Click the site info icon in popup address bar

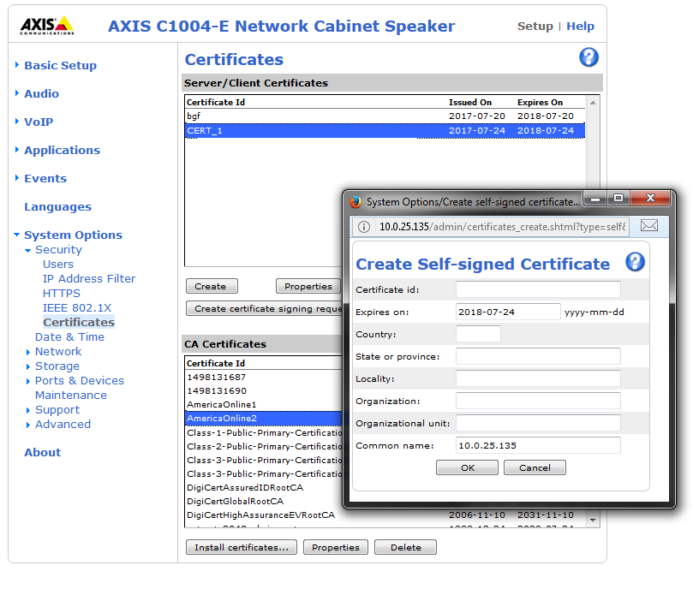[x=363, y=227]
